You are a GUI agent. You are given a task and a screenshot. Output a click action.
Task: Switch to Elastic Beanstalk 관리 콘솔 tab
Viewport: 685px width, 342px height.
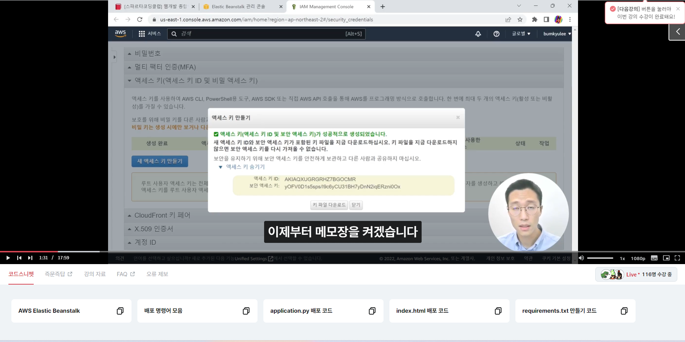pos(243,7)
